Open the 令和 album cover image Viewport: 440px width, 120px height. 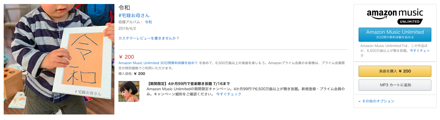tap(59, 59)
